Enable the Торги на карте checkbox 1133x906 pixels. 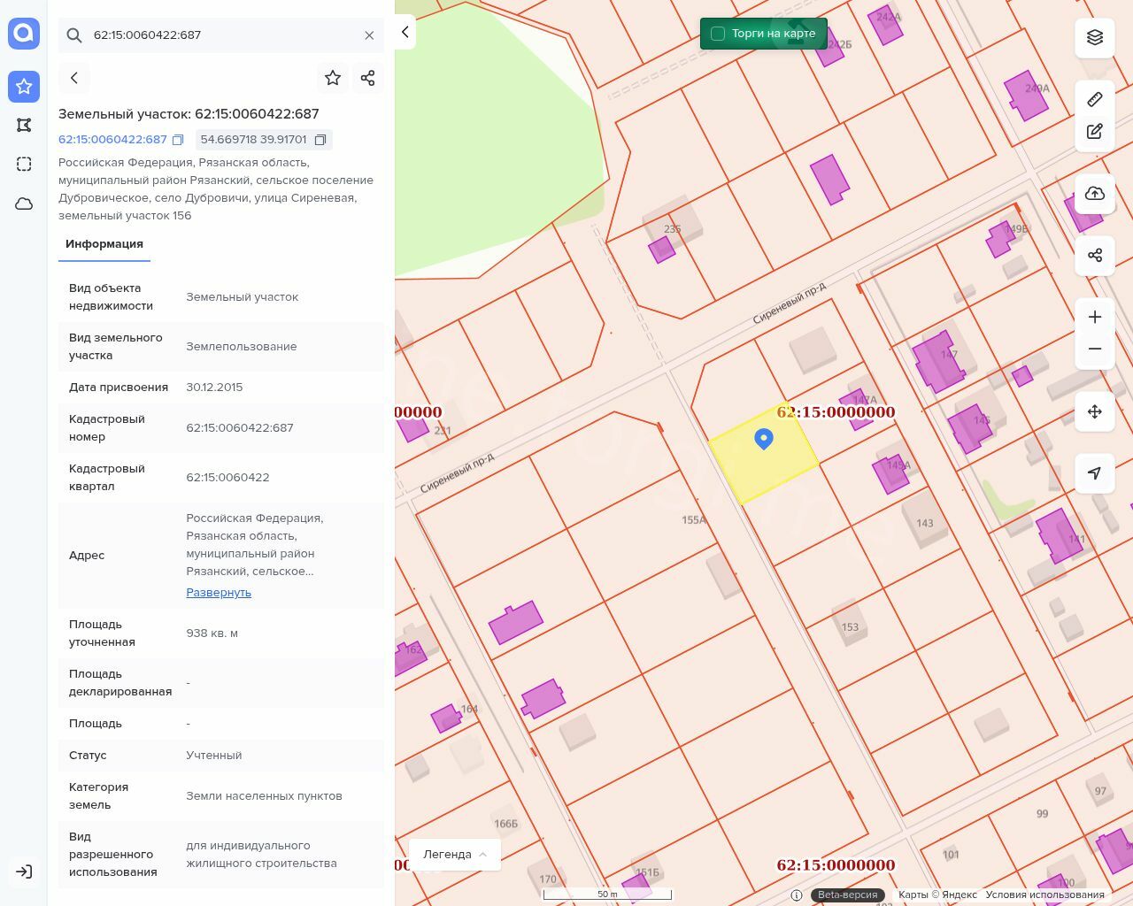[718, 34]
